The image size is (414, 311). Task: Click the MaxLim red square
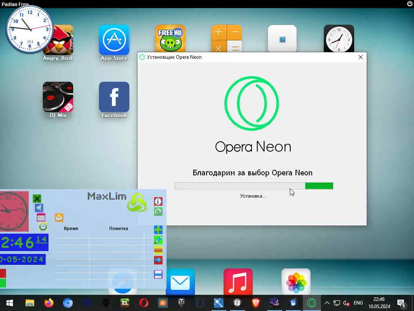click(3, 273)
